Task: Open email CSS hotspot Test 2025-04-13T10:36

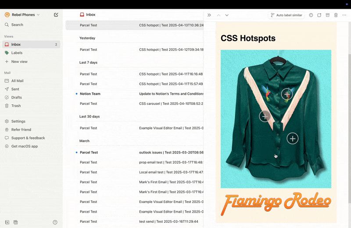Action: pos(135,25)
